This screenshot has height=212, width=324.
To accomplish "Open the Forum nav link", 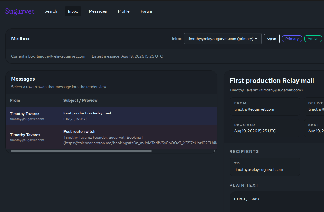I will tap(146, 11).
